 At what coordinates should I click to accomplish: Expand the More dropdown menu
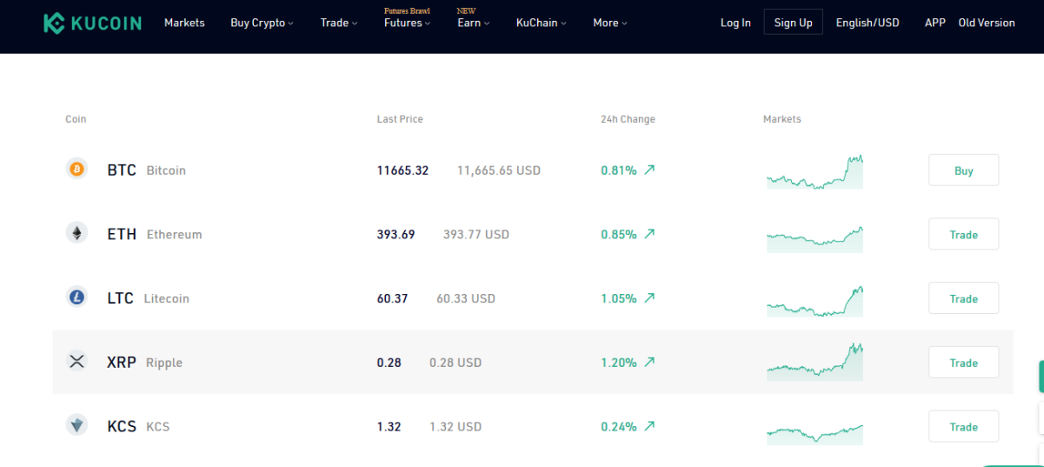pyautogui.click(x=610, y=23)
